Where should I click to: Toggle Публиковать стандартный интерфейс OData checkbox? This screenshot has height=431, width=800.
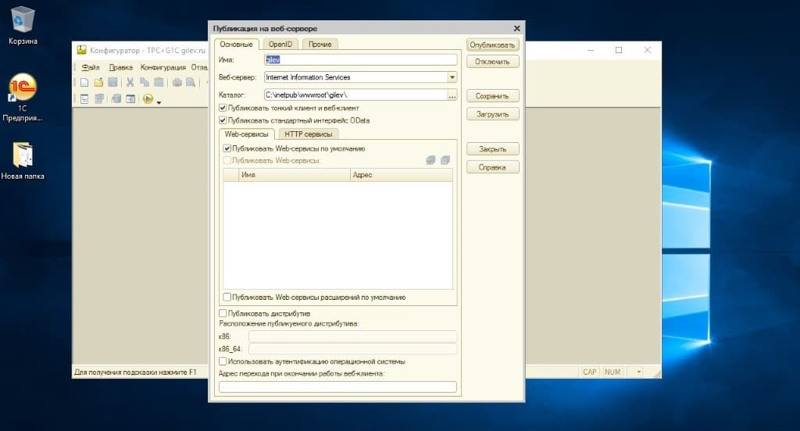coord(223,120)
